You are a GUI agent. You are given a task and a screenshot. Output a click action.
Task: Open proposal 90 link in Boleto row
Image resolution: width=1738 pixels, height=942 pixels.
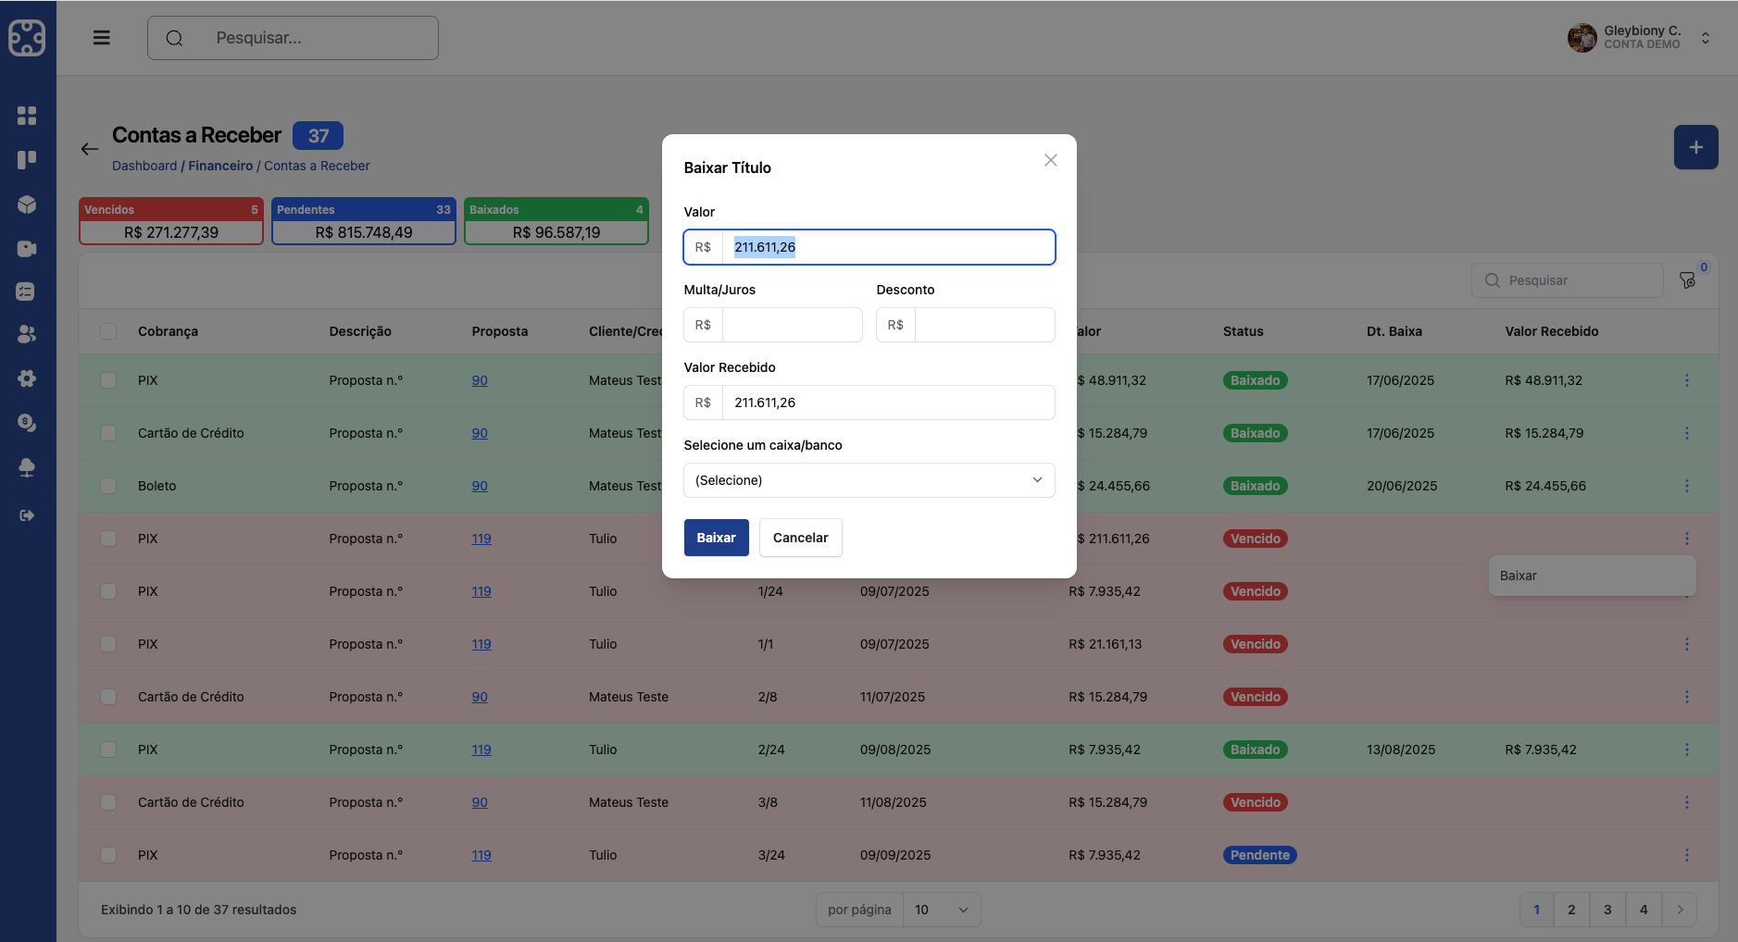(x=480, y=486)
